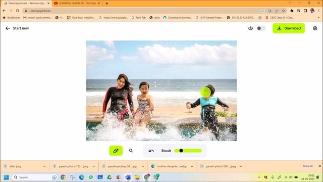Open XI IP Sample Paper bookmark
323x182 pixels.
click(209, 18)
